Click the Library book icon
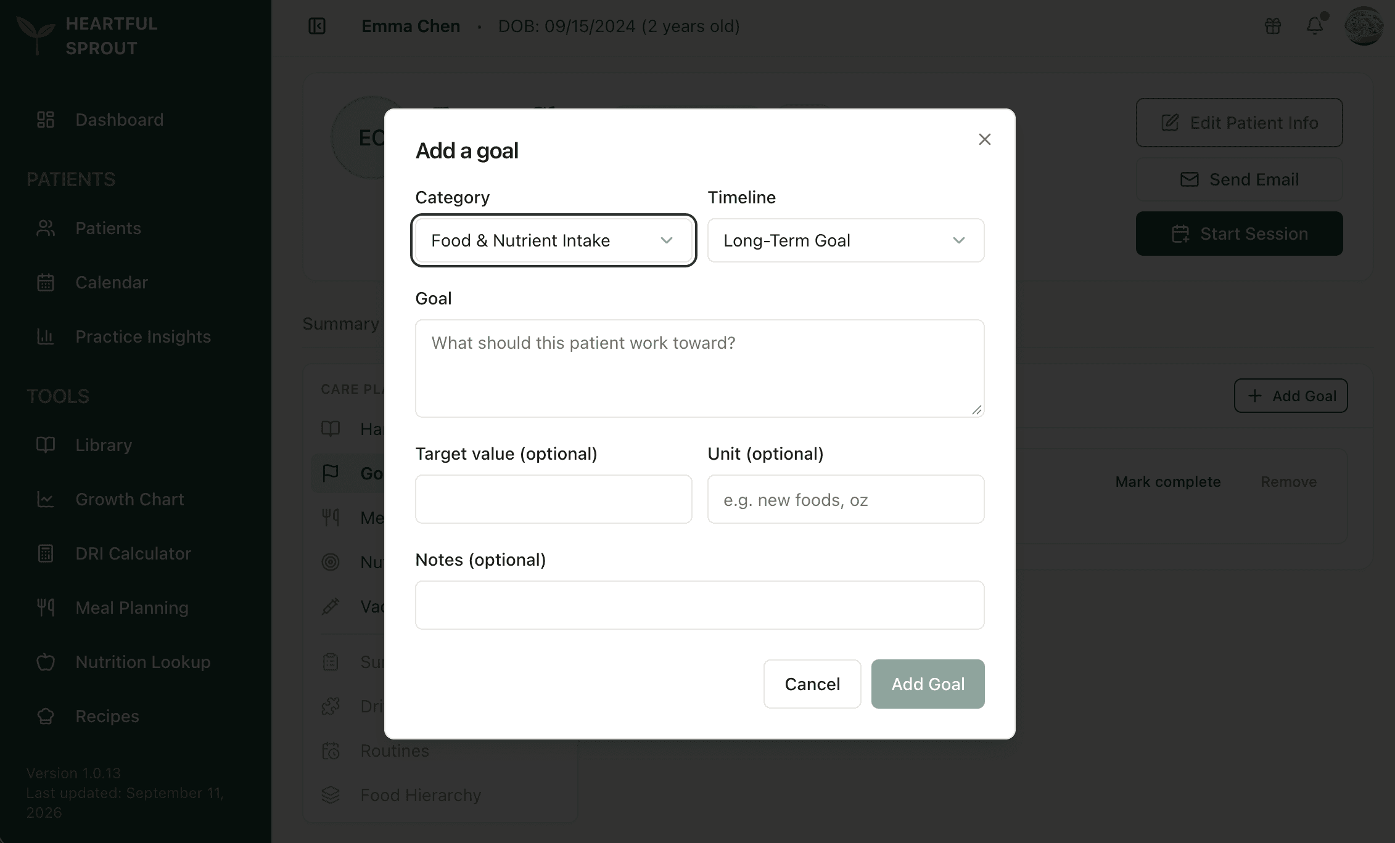The height and width of the screenshot is (843, 1395). click(46, 445)
